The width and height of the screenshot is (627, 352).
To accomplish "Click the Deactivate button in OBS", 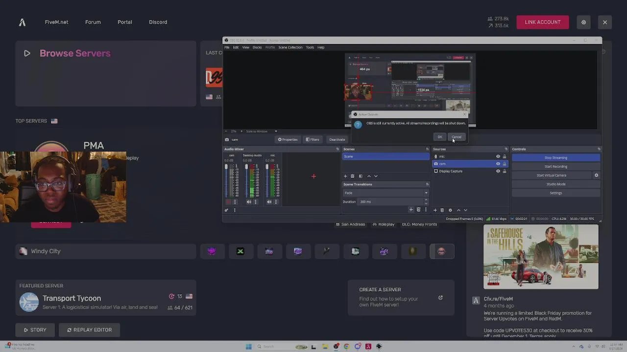I will pos(337,139).
